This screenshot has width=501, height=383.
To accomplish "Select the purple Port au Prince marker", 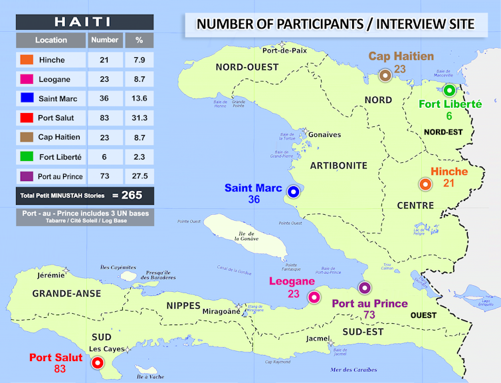I will (x=364, y=288).
